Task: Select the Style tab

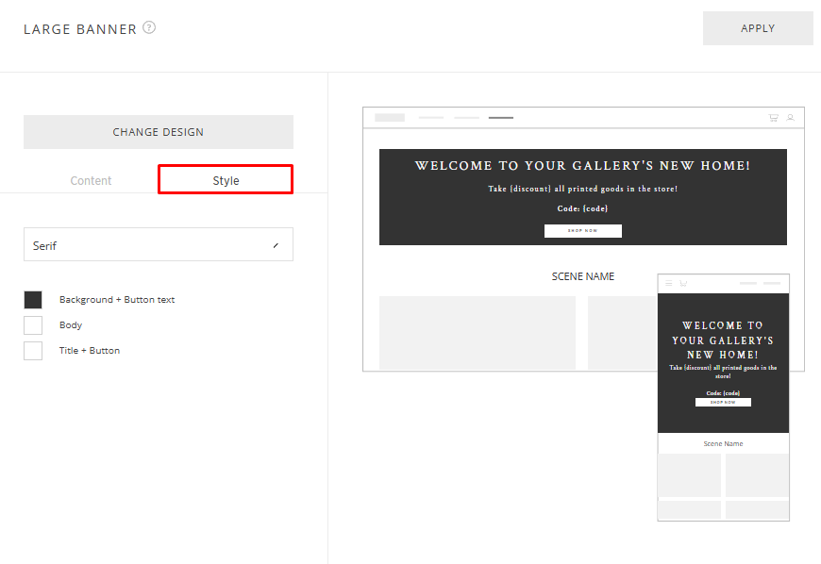Action: pyautogui.click(x=226, y=180)
